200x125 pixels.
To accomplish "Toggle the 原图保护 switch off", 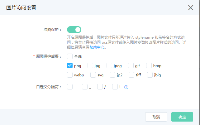I will [x=74, y=30].
